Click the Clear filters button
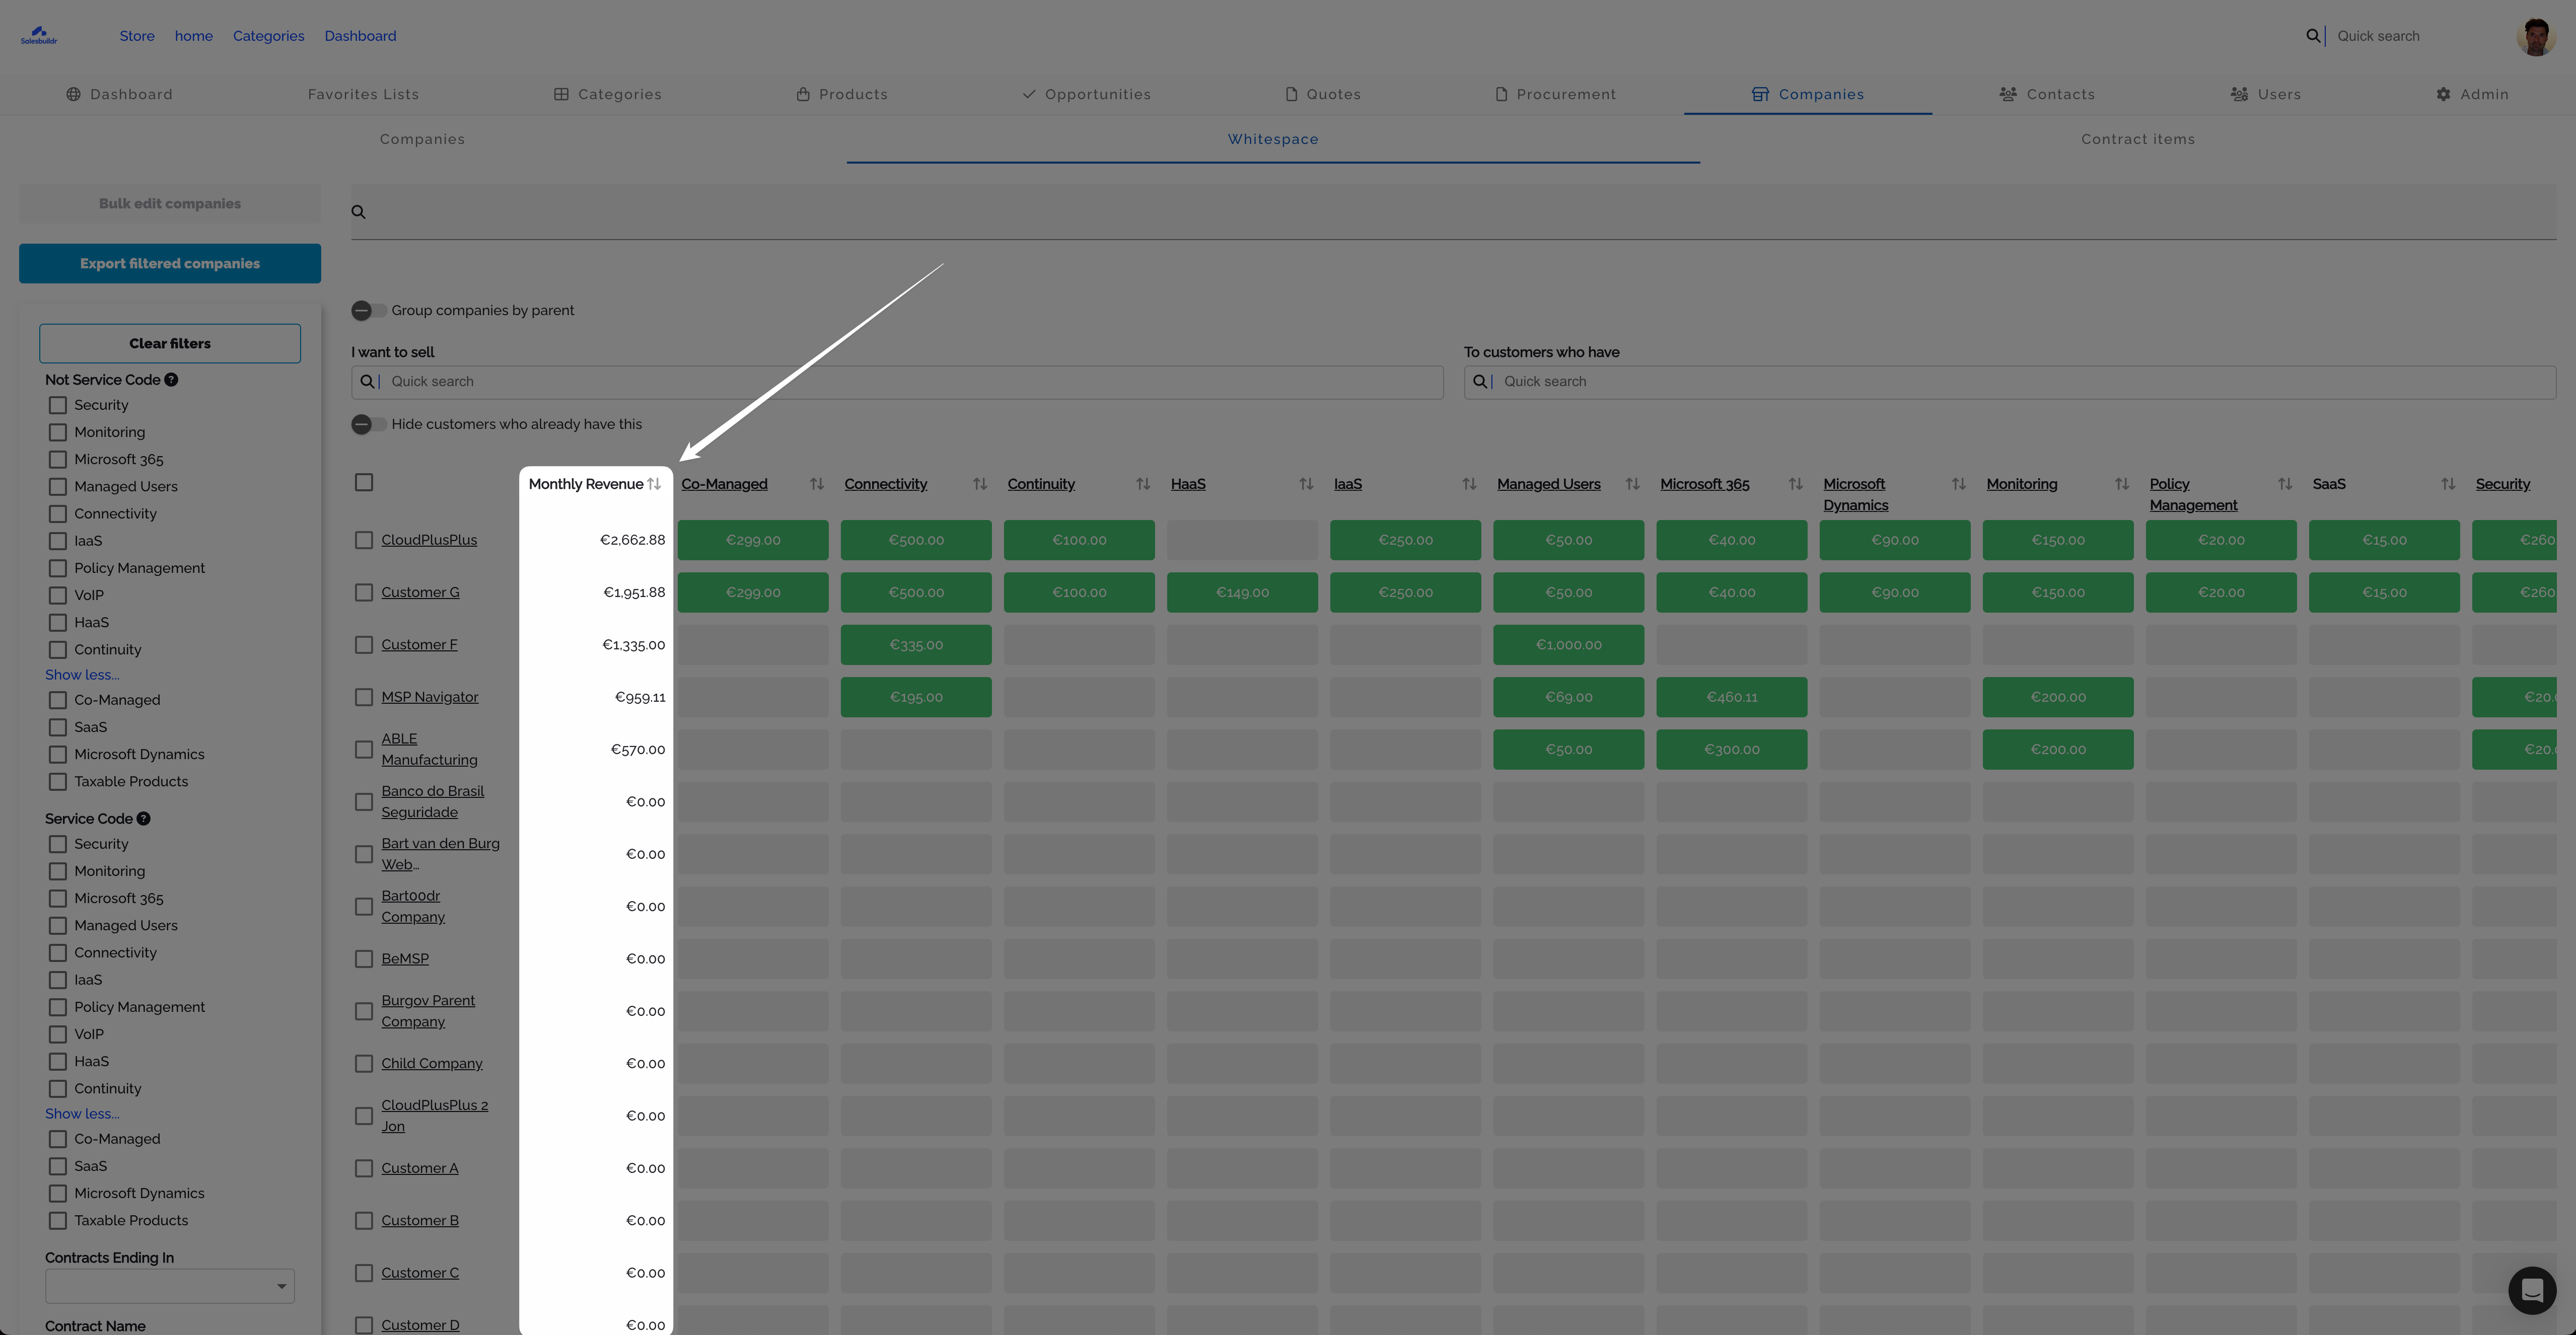 170,344
